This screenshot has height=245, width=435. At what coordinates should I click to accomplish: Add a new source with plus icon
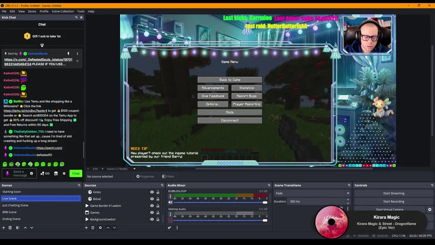(x=86, y=228)
